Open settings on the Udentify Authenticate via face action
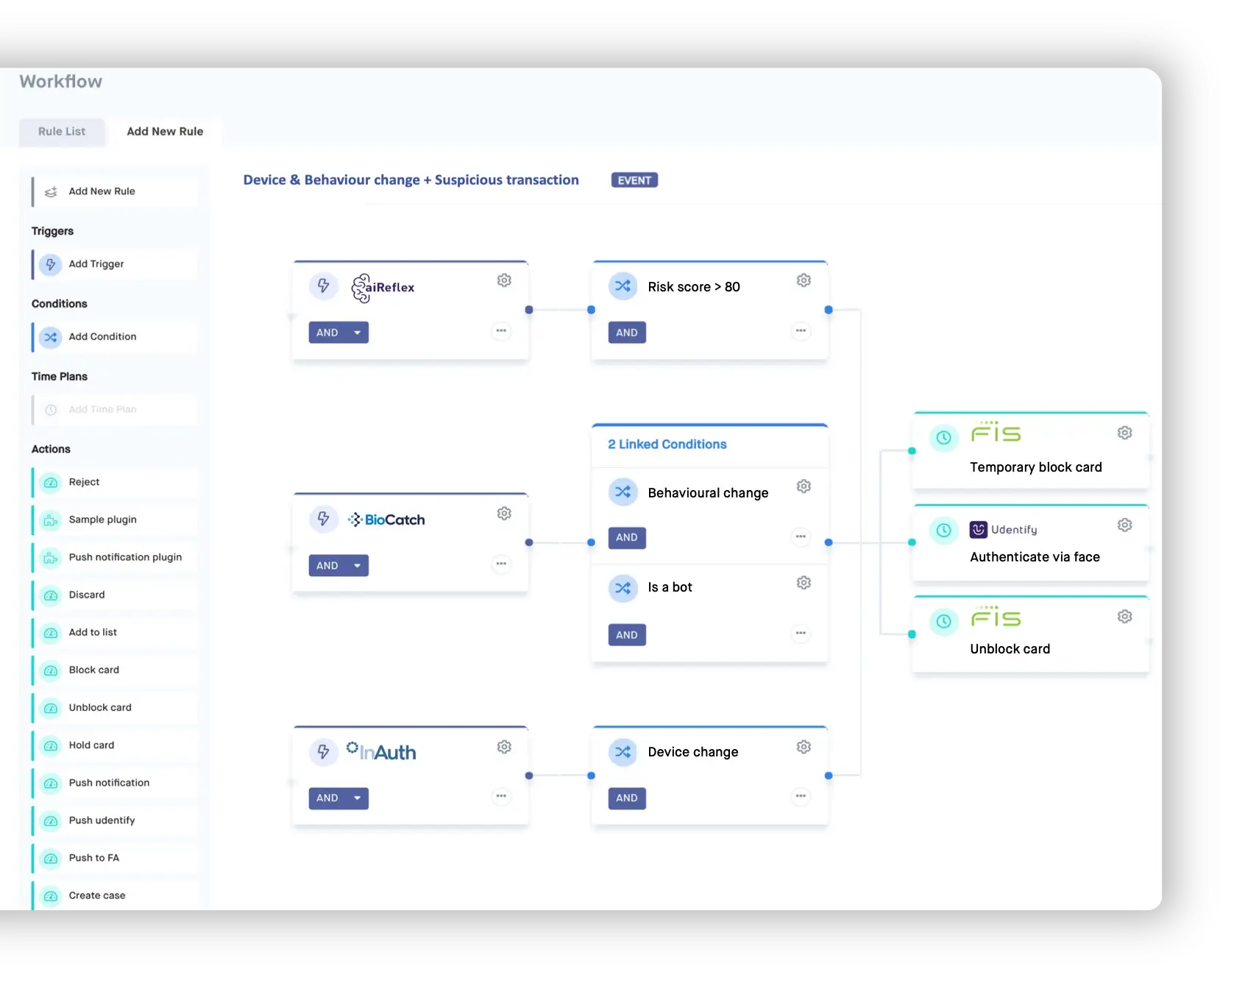The width and height of the screenshot is (1234, 986). coord(1124,525)
